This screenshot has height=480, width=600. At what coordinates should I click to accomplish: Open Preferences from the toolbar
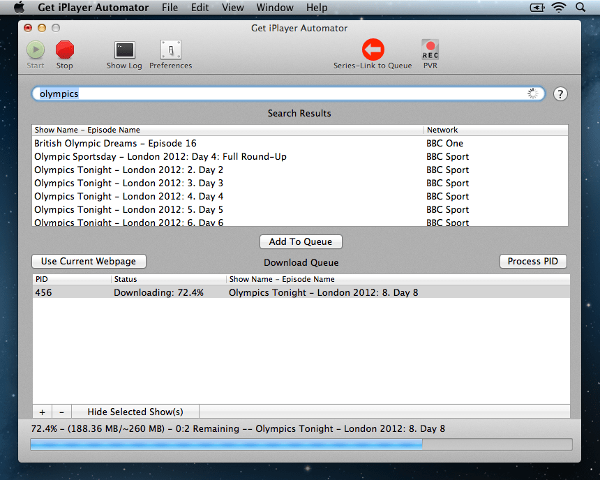pos(171,50)
